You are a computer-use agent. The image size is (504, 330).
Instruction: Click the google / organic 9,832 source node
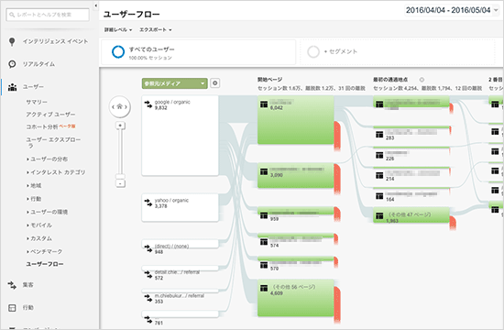click(180, 136)
